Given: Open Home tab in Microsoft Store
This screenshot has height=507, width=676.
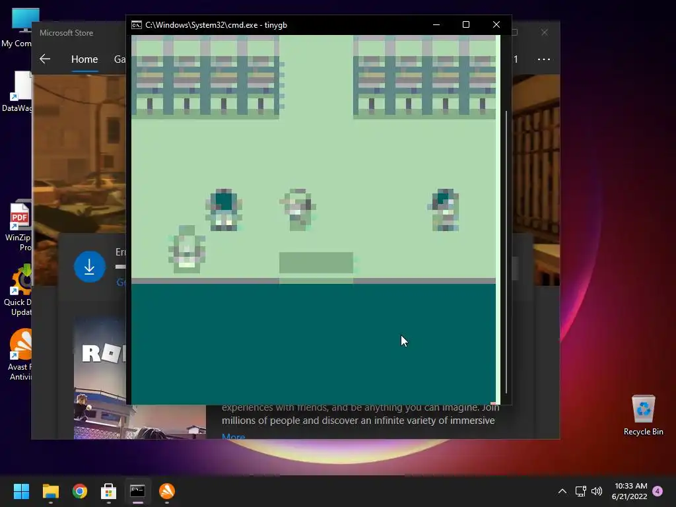Looking at the screenshot, I should 84,59.
